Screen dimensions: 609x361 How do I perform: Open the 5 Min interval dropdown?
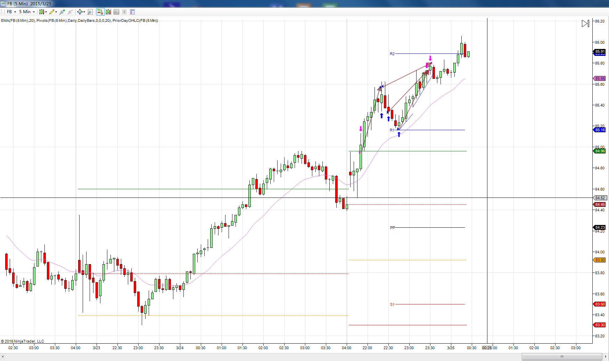27,12
